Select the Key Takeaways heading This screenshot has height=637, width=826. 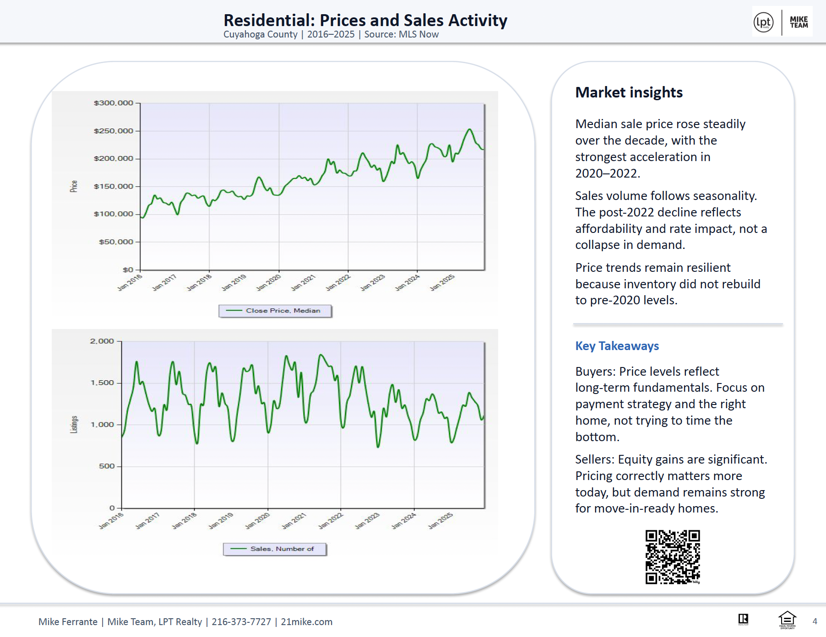(x=617, y=346)
